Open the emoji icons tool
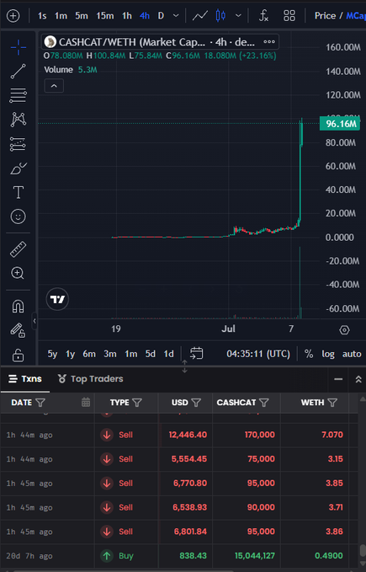 [18, 217]
